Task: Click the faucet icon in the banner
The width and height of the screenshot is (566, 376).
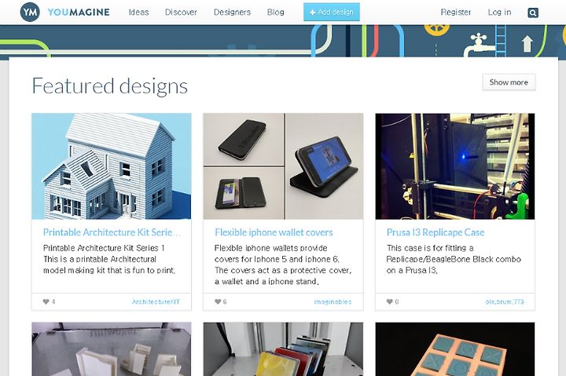Action: point(478,45)
